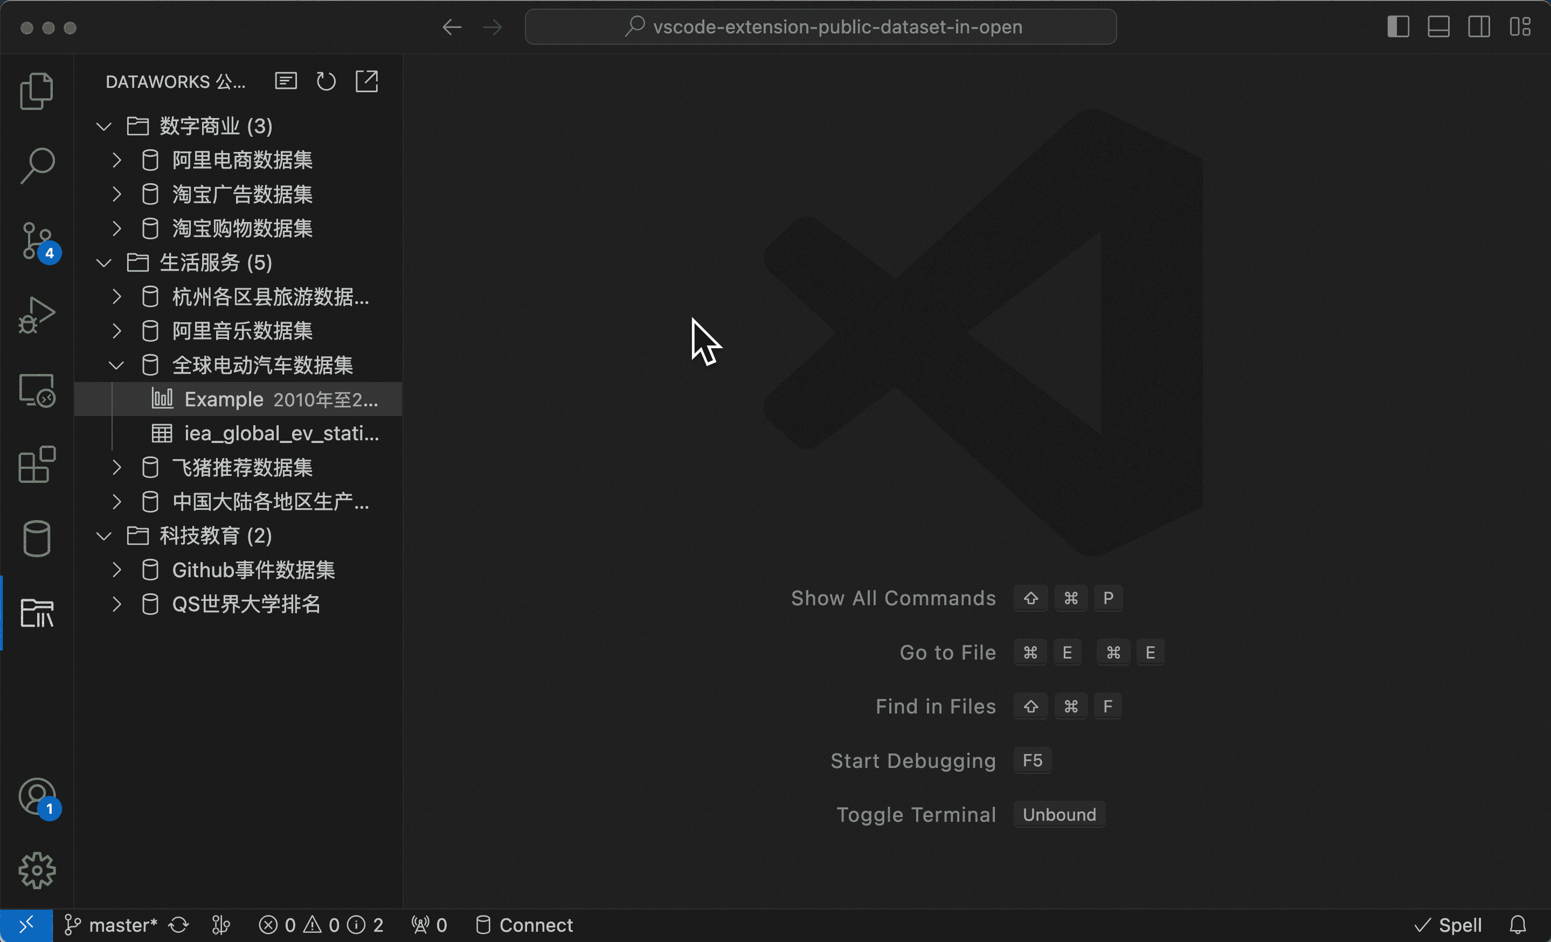Collapse the 数字商业 (3) folder
This screenshot has width=1551, height=942.
[x=104, y=127]
